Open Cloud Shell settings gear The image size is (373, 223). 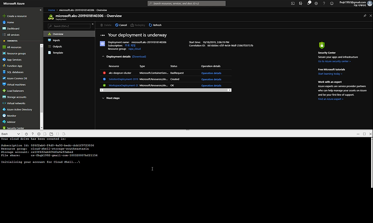point(39,134)
